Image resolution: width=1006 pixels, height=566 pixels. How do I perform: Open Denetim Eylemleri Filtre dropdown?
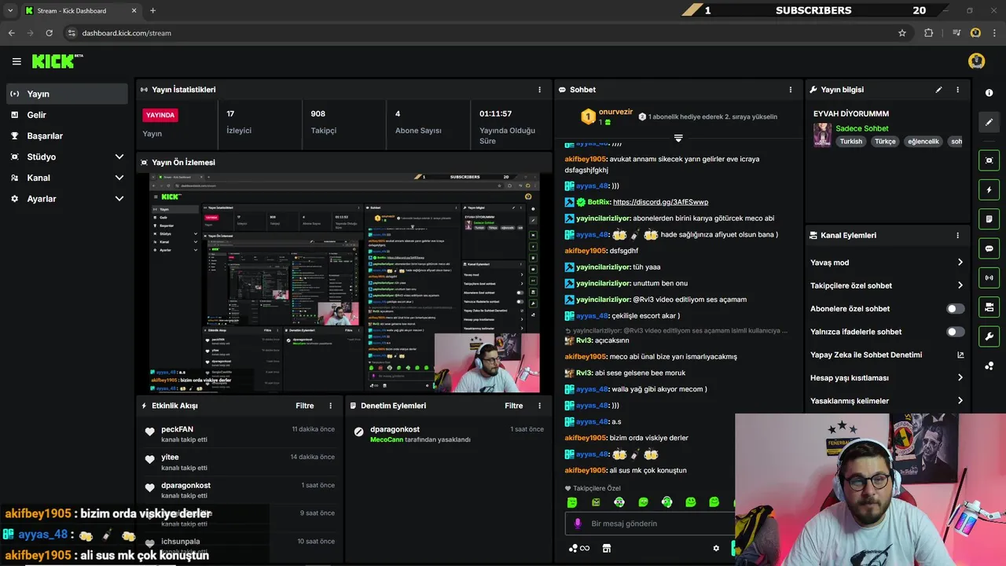tap(513, 406)
